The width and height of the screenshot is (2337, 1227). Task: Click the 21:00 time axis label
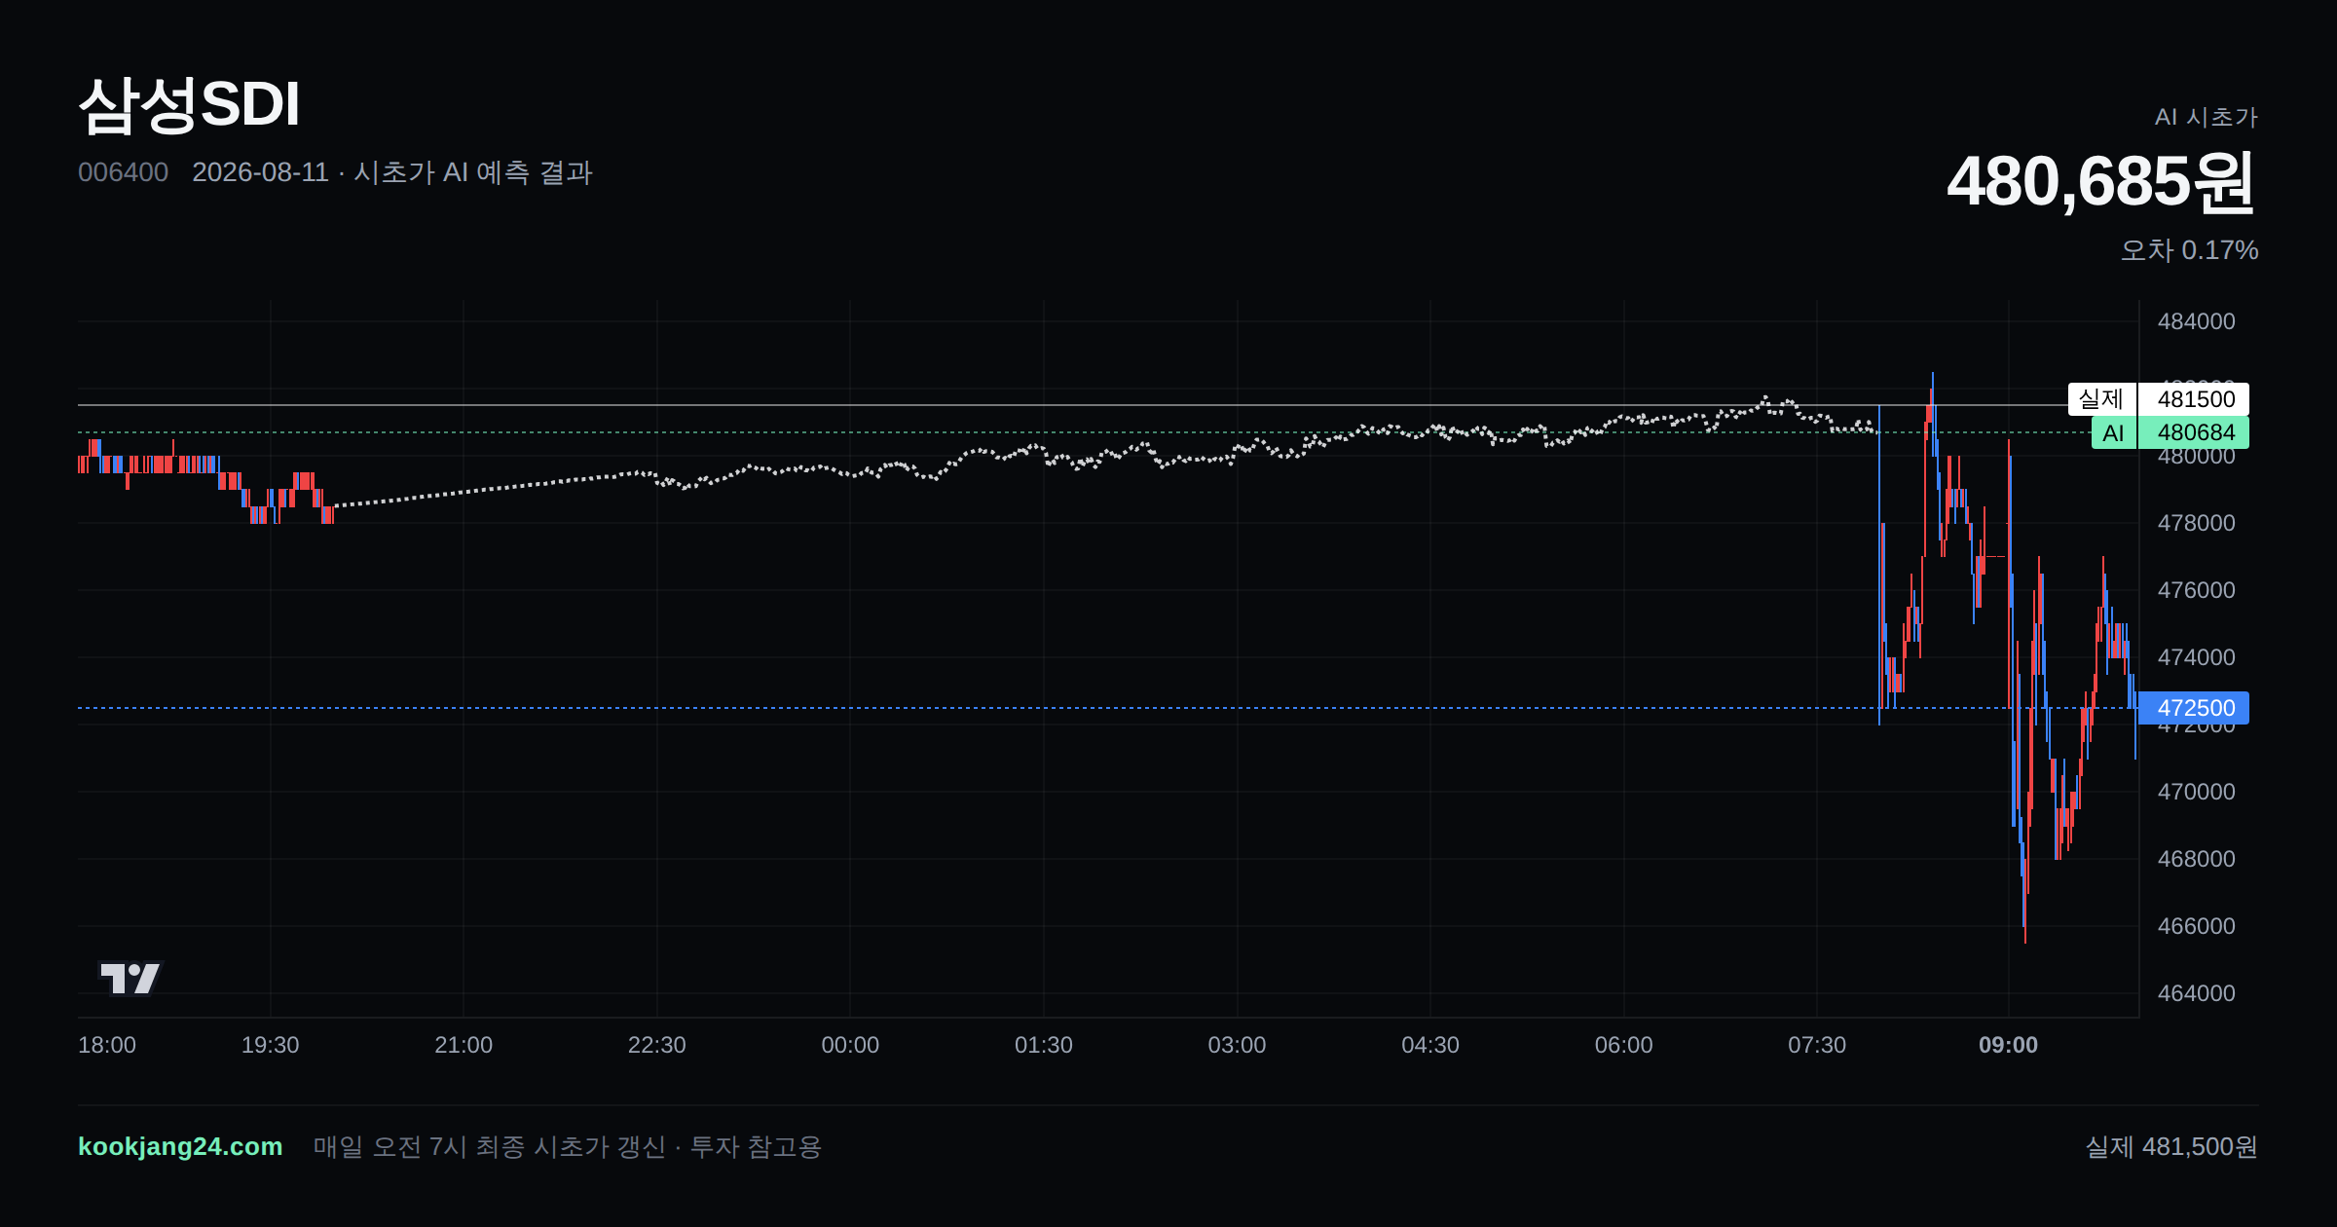pos(464,1045)
